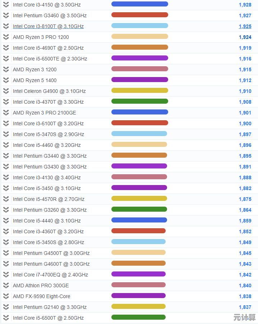
Task: Click the 1,908 score value
Action: tap(245, 102)
